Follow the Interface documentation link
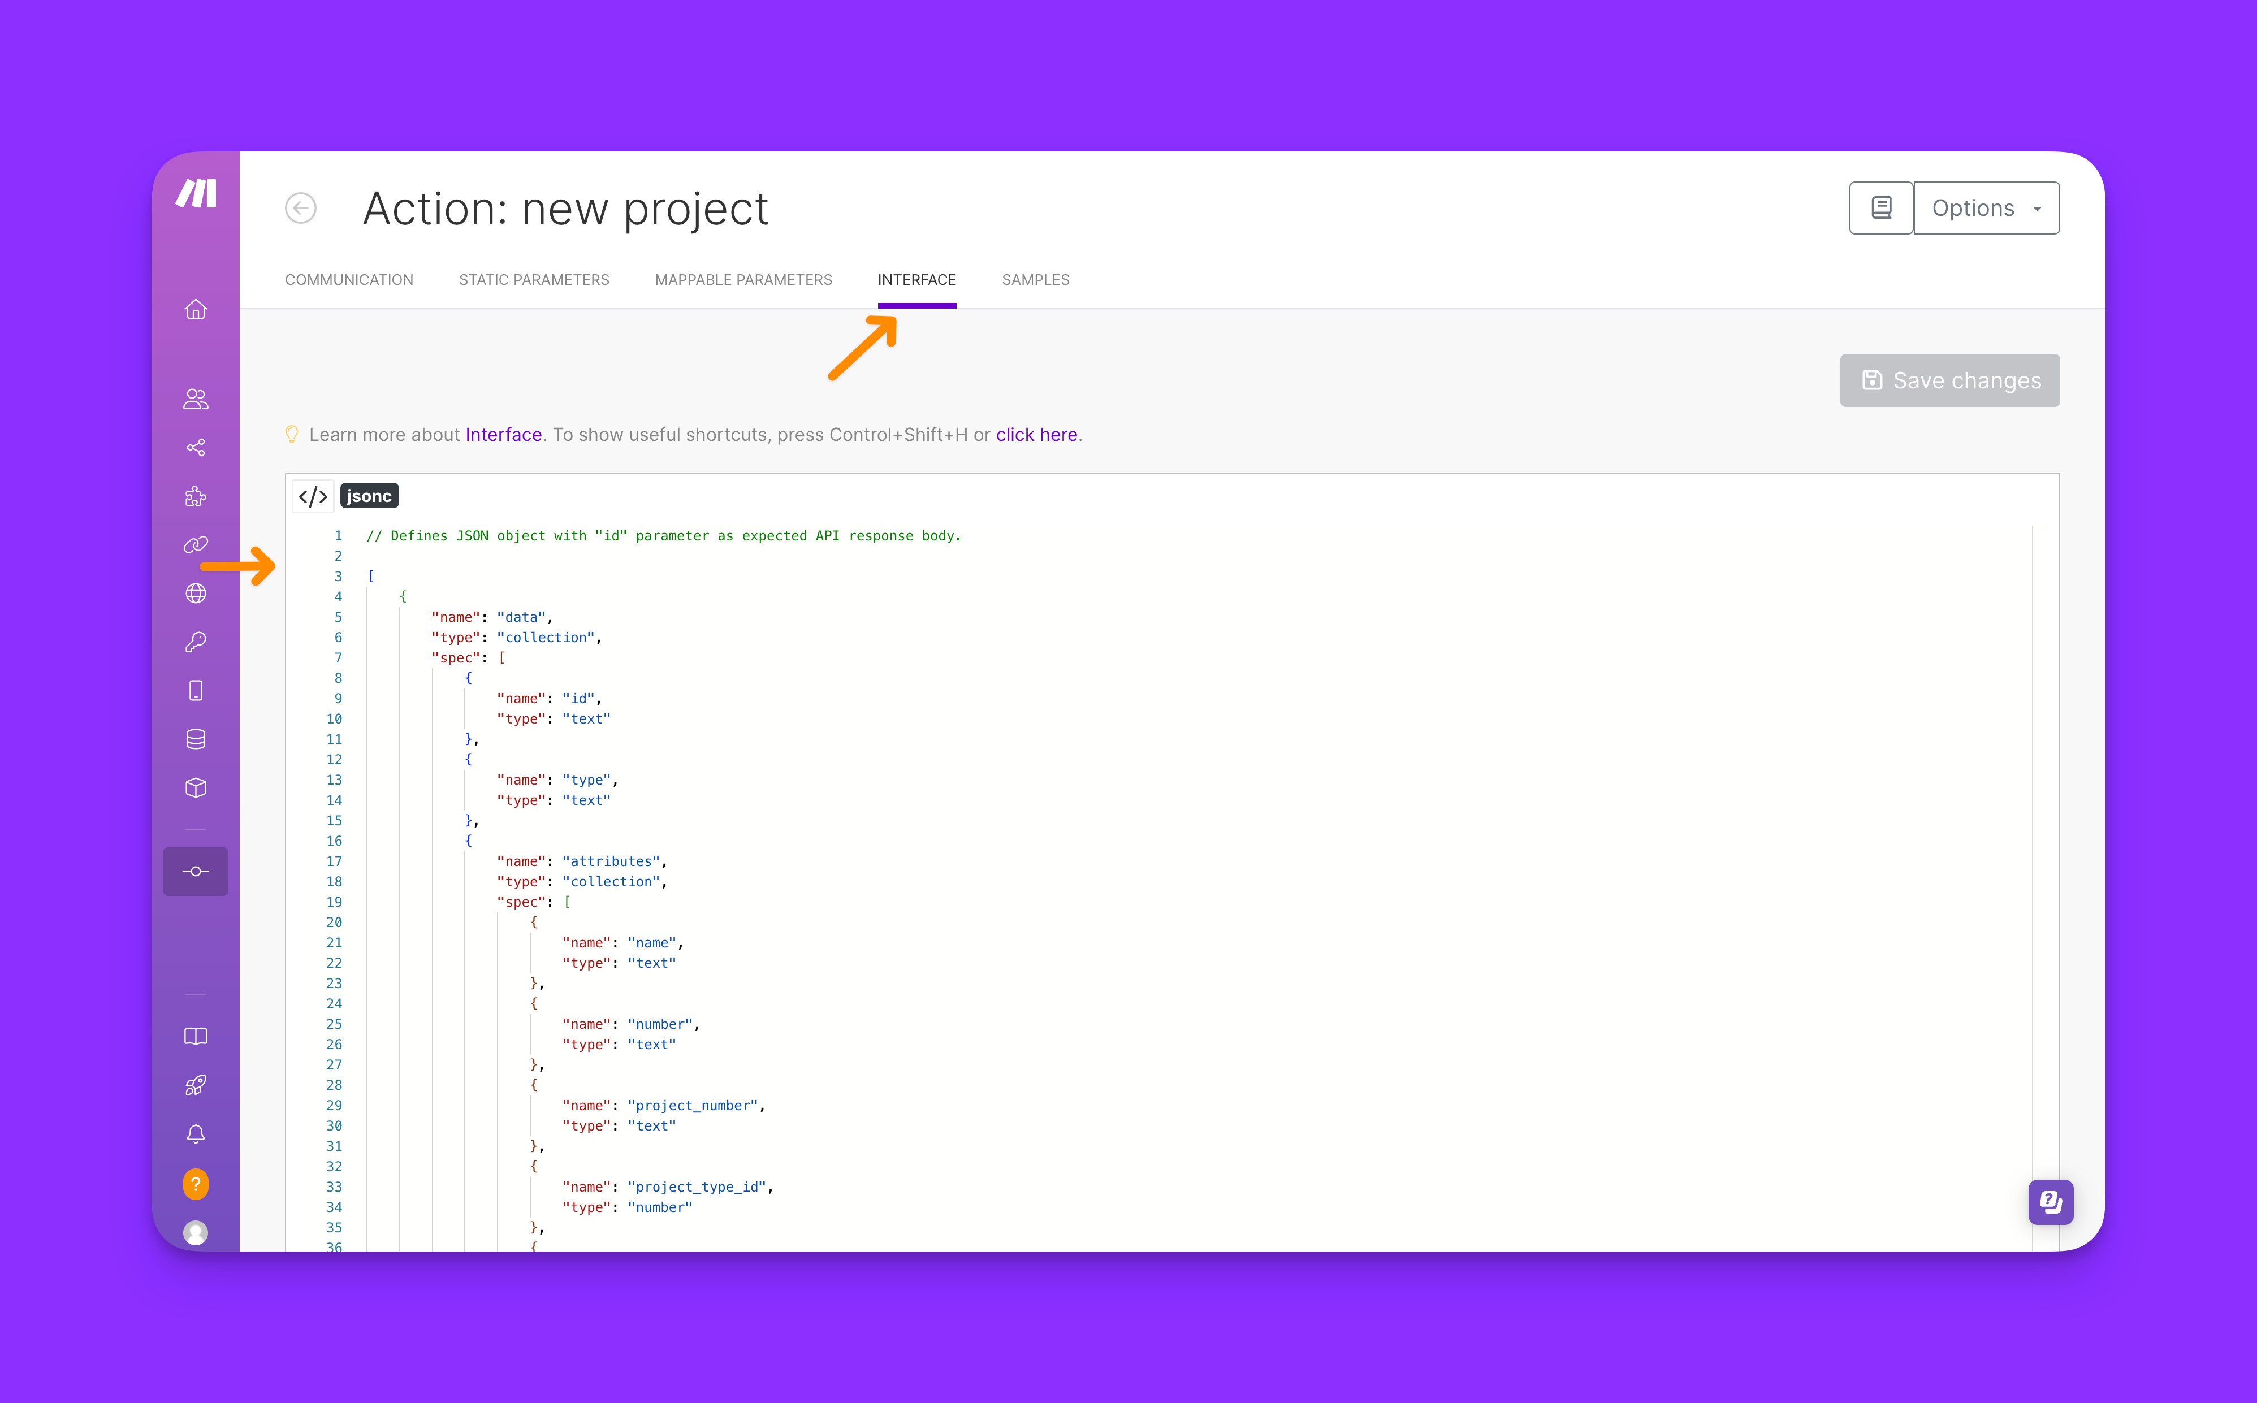Image resolution: width=2257 pixels, height=1403 pixels. [503, 435]
